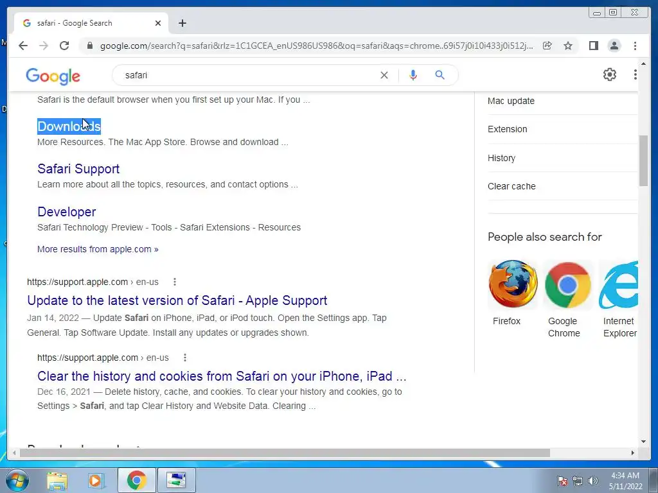The width and height of the screenshot is (658, 493).
Task: Go back with the browser back arrow
Action: point(23,46)
